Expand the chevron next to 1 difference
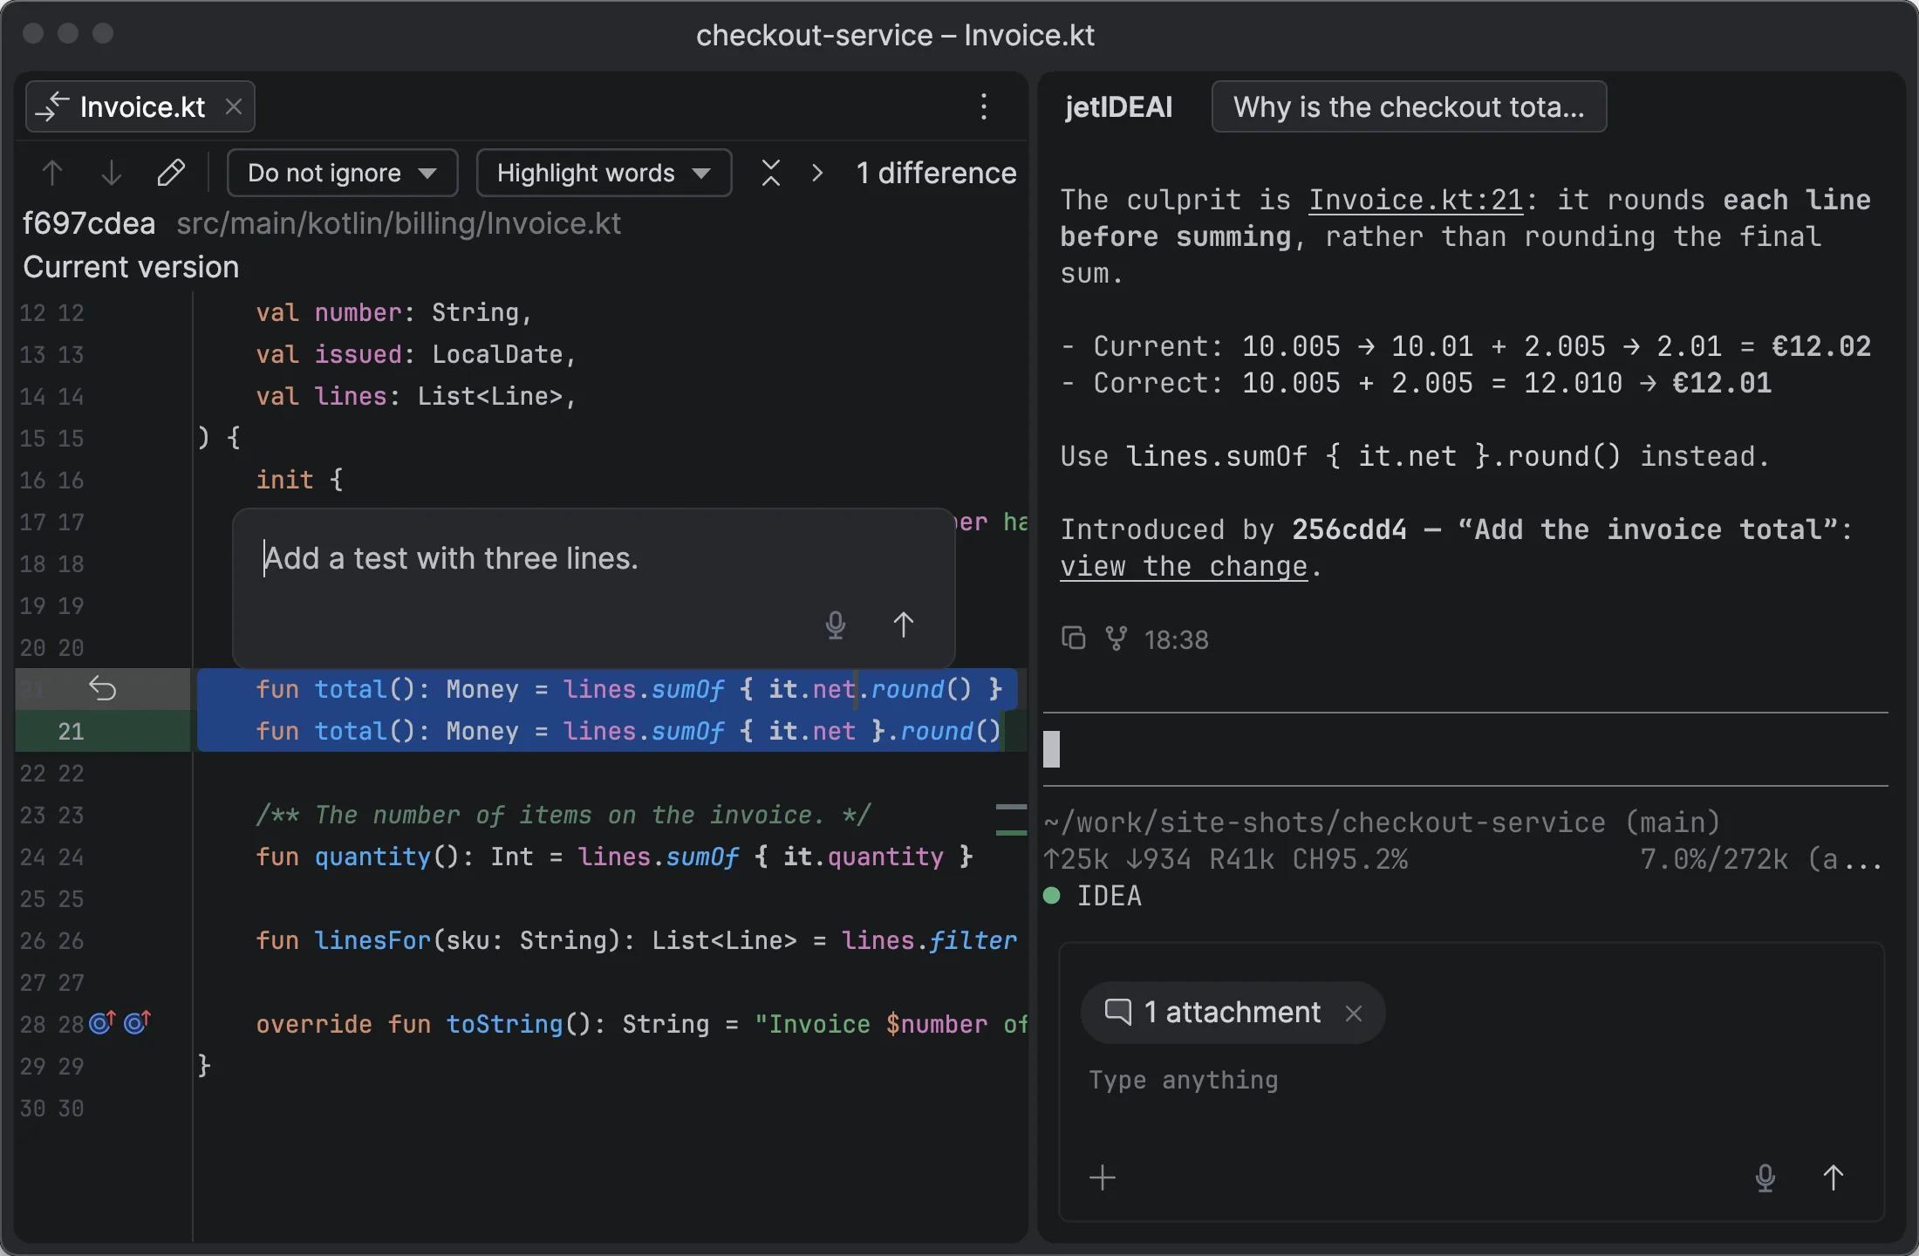 coord(817,173)
